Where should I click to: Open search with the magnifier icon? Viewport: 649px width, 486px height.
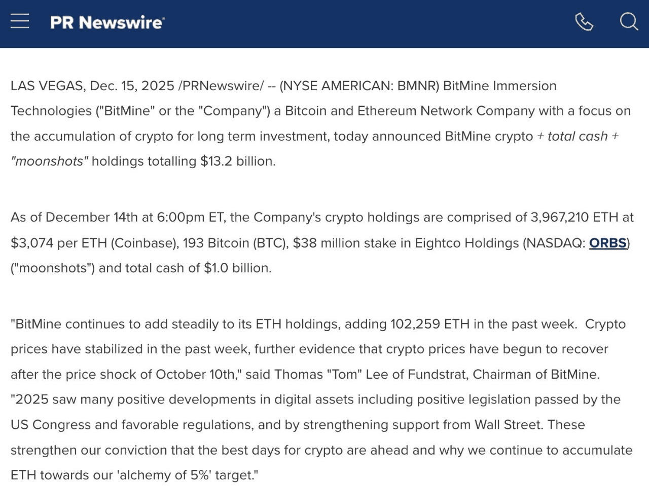point(629,22)
